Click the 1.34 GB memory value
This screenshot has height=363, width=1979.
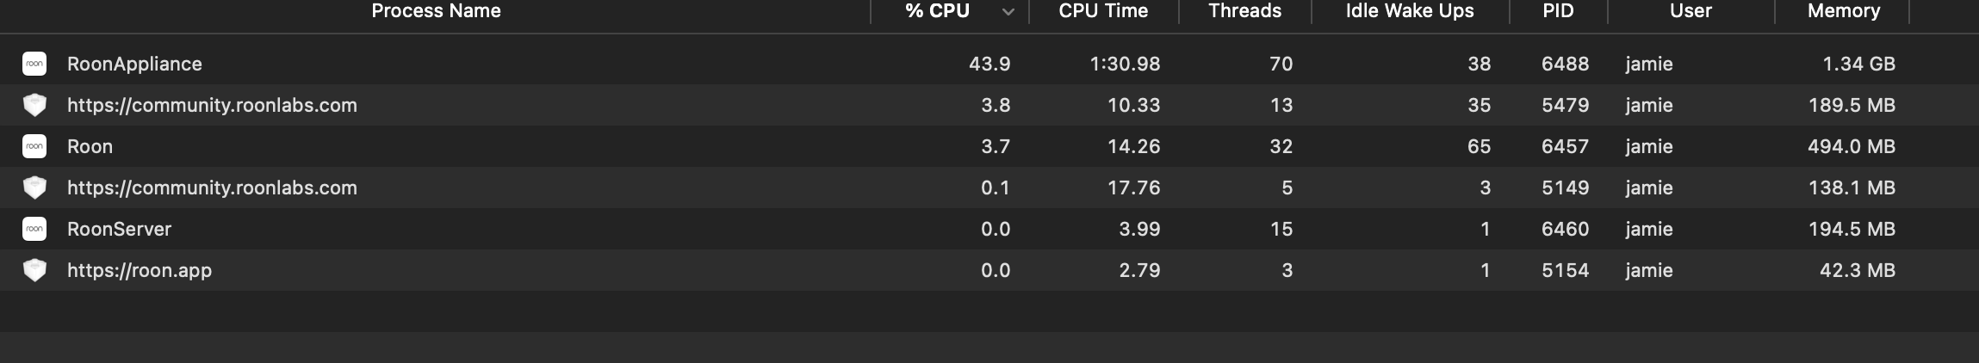1858,64
